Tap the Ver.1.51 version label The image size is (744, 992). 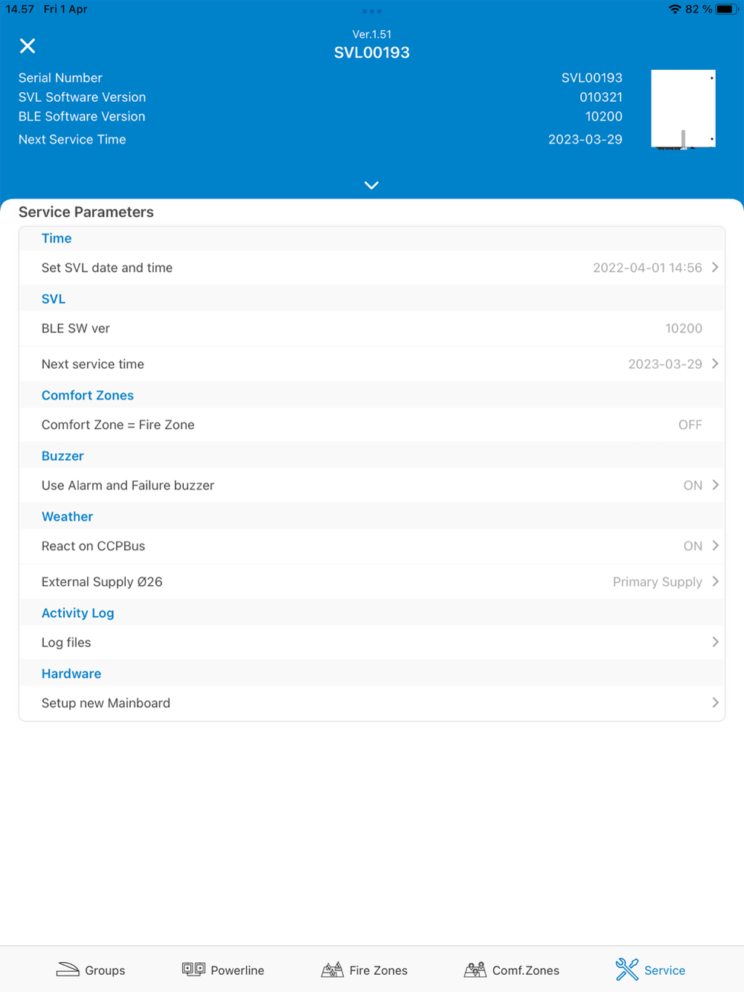[x=372, y=34]
